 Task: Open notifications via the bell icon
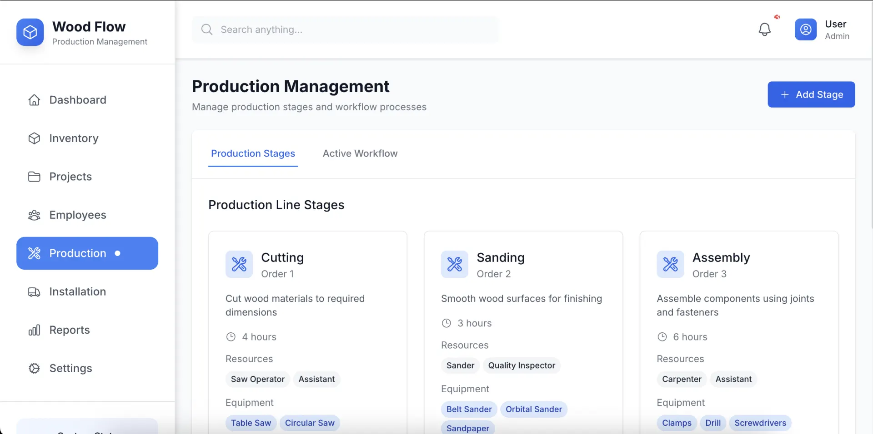click(x=764, y=30)
